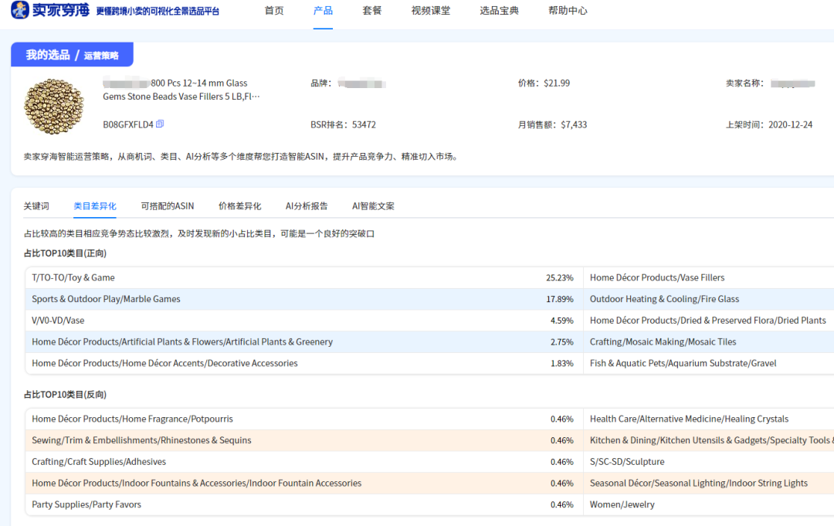The image size is (834, 526).
Task: Go to the 首页 navigation tab
Action: (274, 11)
